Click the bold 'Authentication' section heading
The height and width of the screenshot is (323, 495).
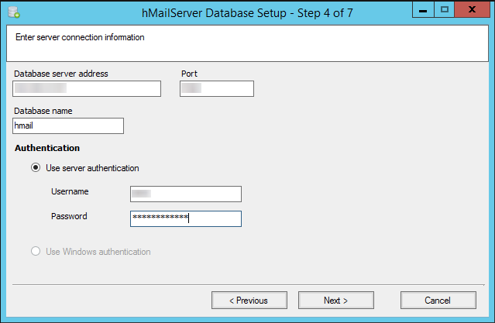pyautogui.click(x=46, y=147)
